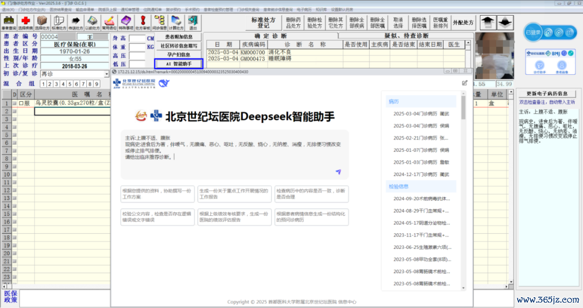
Task: Open the 特殊事项 purple book icon
Action: click(126, 23)
